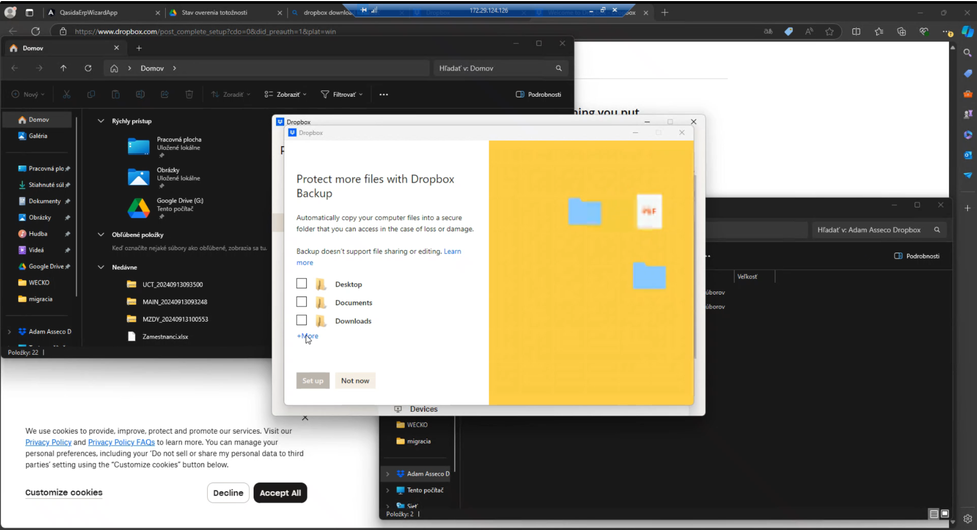
Task: Open Google Drive in sidebar
Action: click(44, 267)
